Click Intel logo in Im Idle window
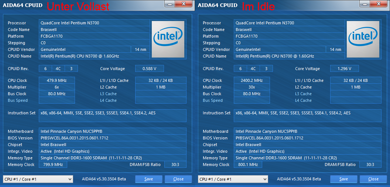This screenshot has width=390, height=187. click(x=363, y=39)
